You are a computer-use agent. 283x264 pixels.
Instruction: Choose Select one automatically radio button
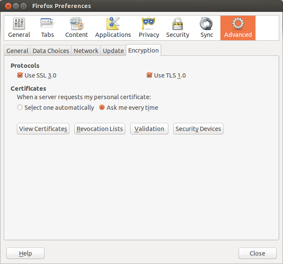[20, 108]
